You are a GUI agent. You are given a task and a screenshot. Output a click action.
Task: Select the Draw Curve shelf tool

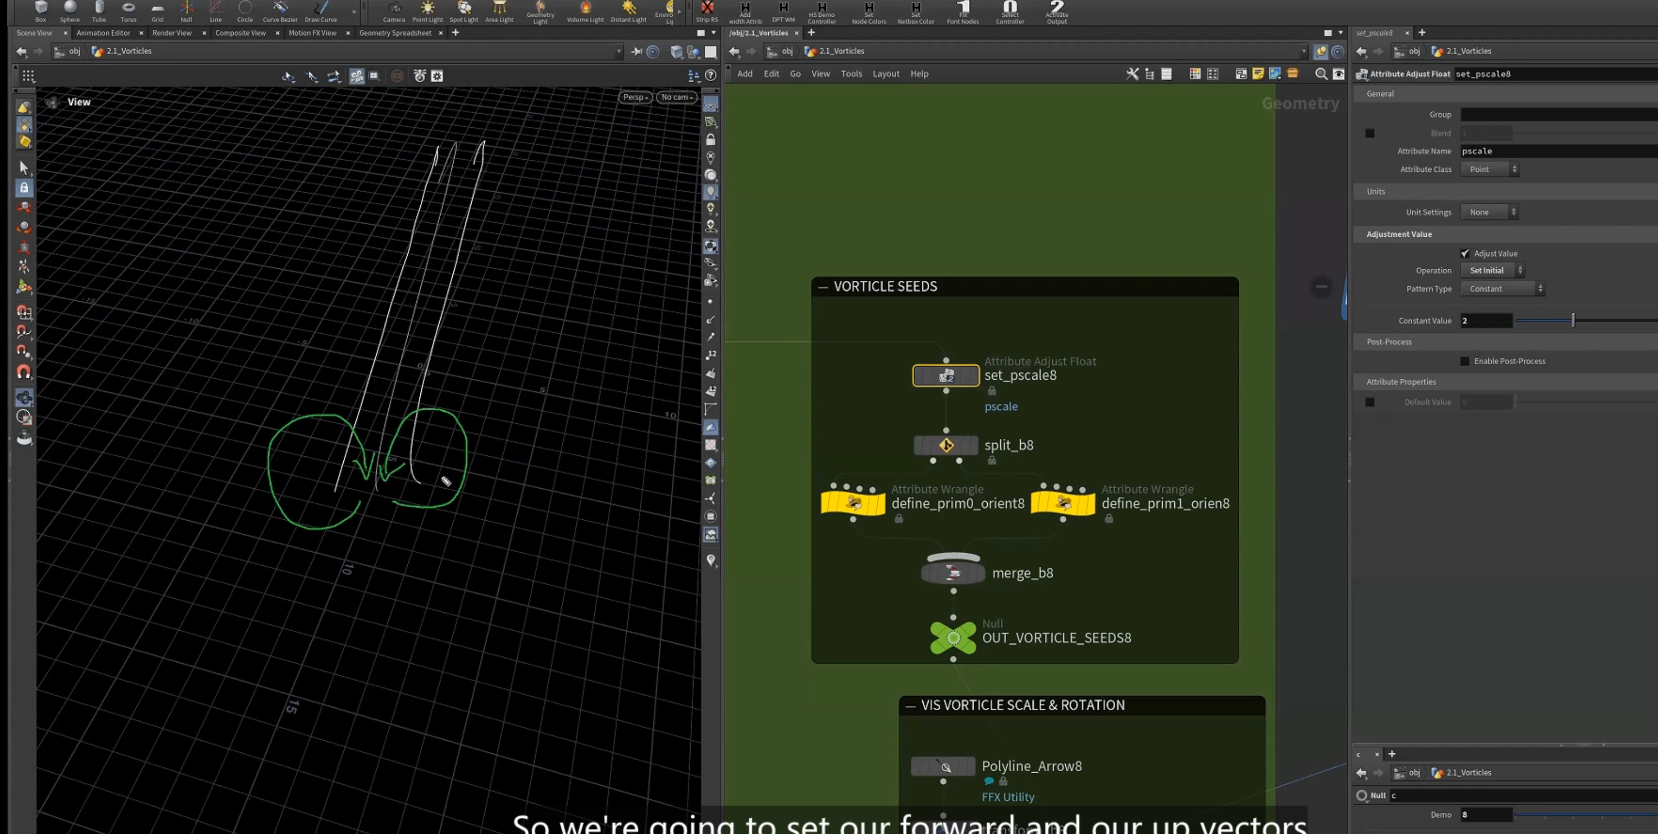(x=321, y=11)
